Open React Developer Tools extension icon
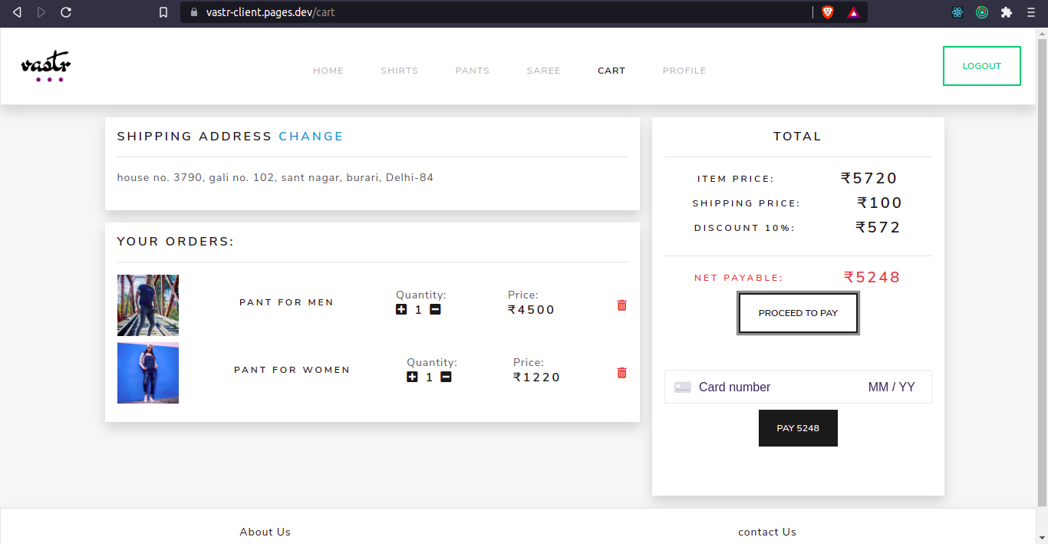This screenshot has width=1048, height=544. (x=957, y=12)
